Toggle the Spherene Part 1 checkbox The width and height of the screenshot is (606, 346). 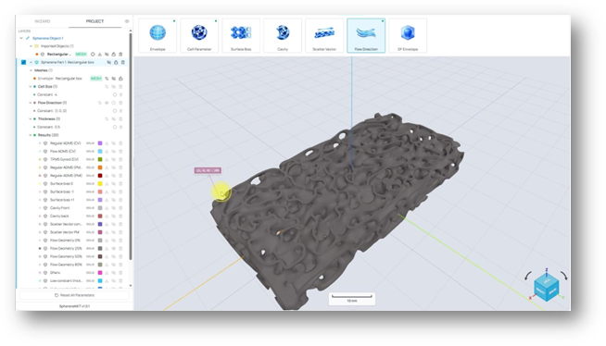pos(23,62)
